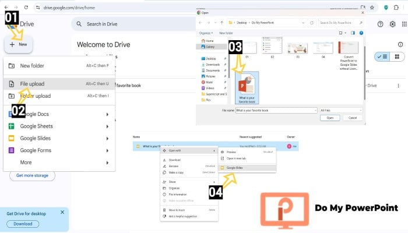Click the Drive settings gear icon

click(393, 24)
